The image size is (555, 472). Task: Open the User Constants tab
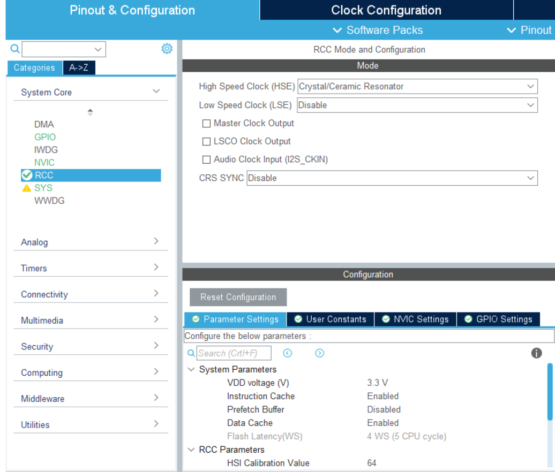point(330,319)
